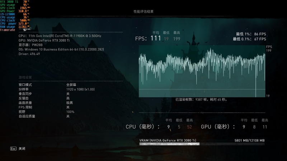Click the CPU maximum value 52

[189, 127]
